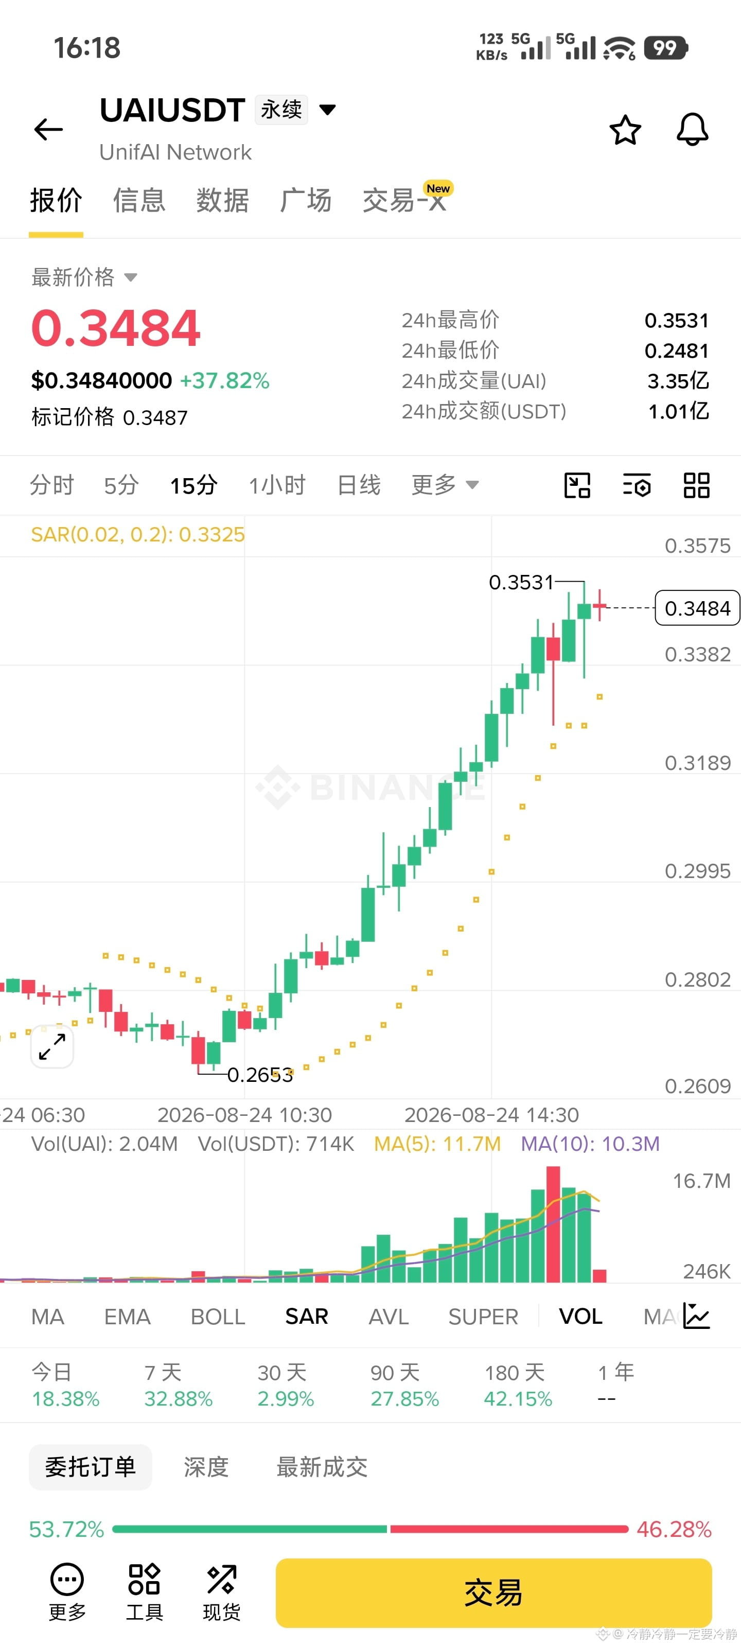Select the 委托订单 order book tab
Image resolution: width=741 pixels, height=1647 pixels.
90,1467
